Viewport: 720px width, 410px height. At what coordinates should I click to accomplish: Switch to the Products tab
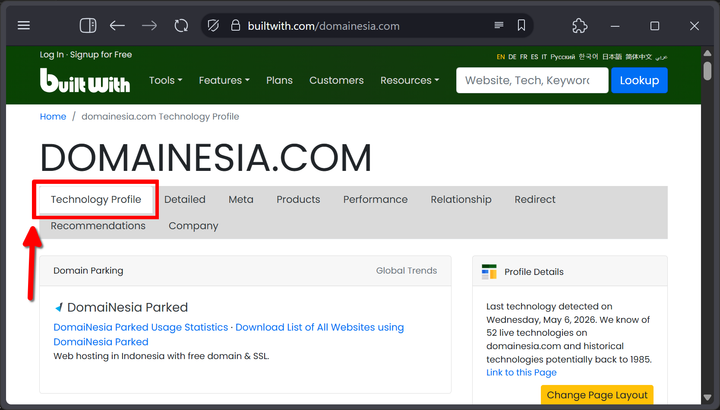298,199
